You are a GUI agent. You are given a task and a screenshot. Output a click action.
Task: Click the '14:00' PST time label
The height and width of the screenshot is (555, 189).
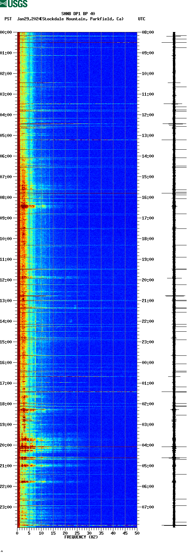pyautogui.click(x=6, y=321)
